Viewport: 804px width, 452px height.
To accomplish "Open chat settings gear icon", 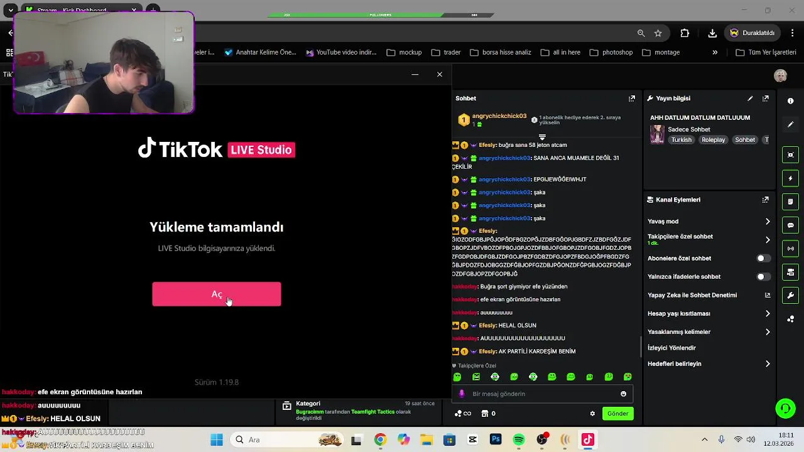I will point(592,414).
